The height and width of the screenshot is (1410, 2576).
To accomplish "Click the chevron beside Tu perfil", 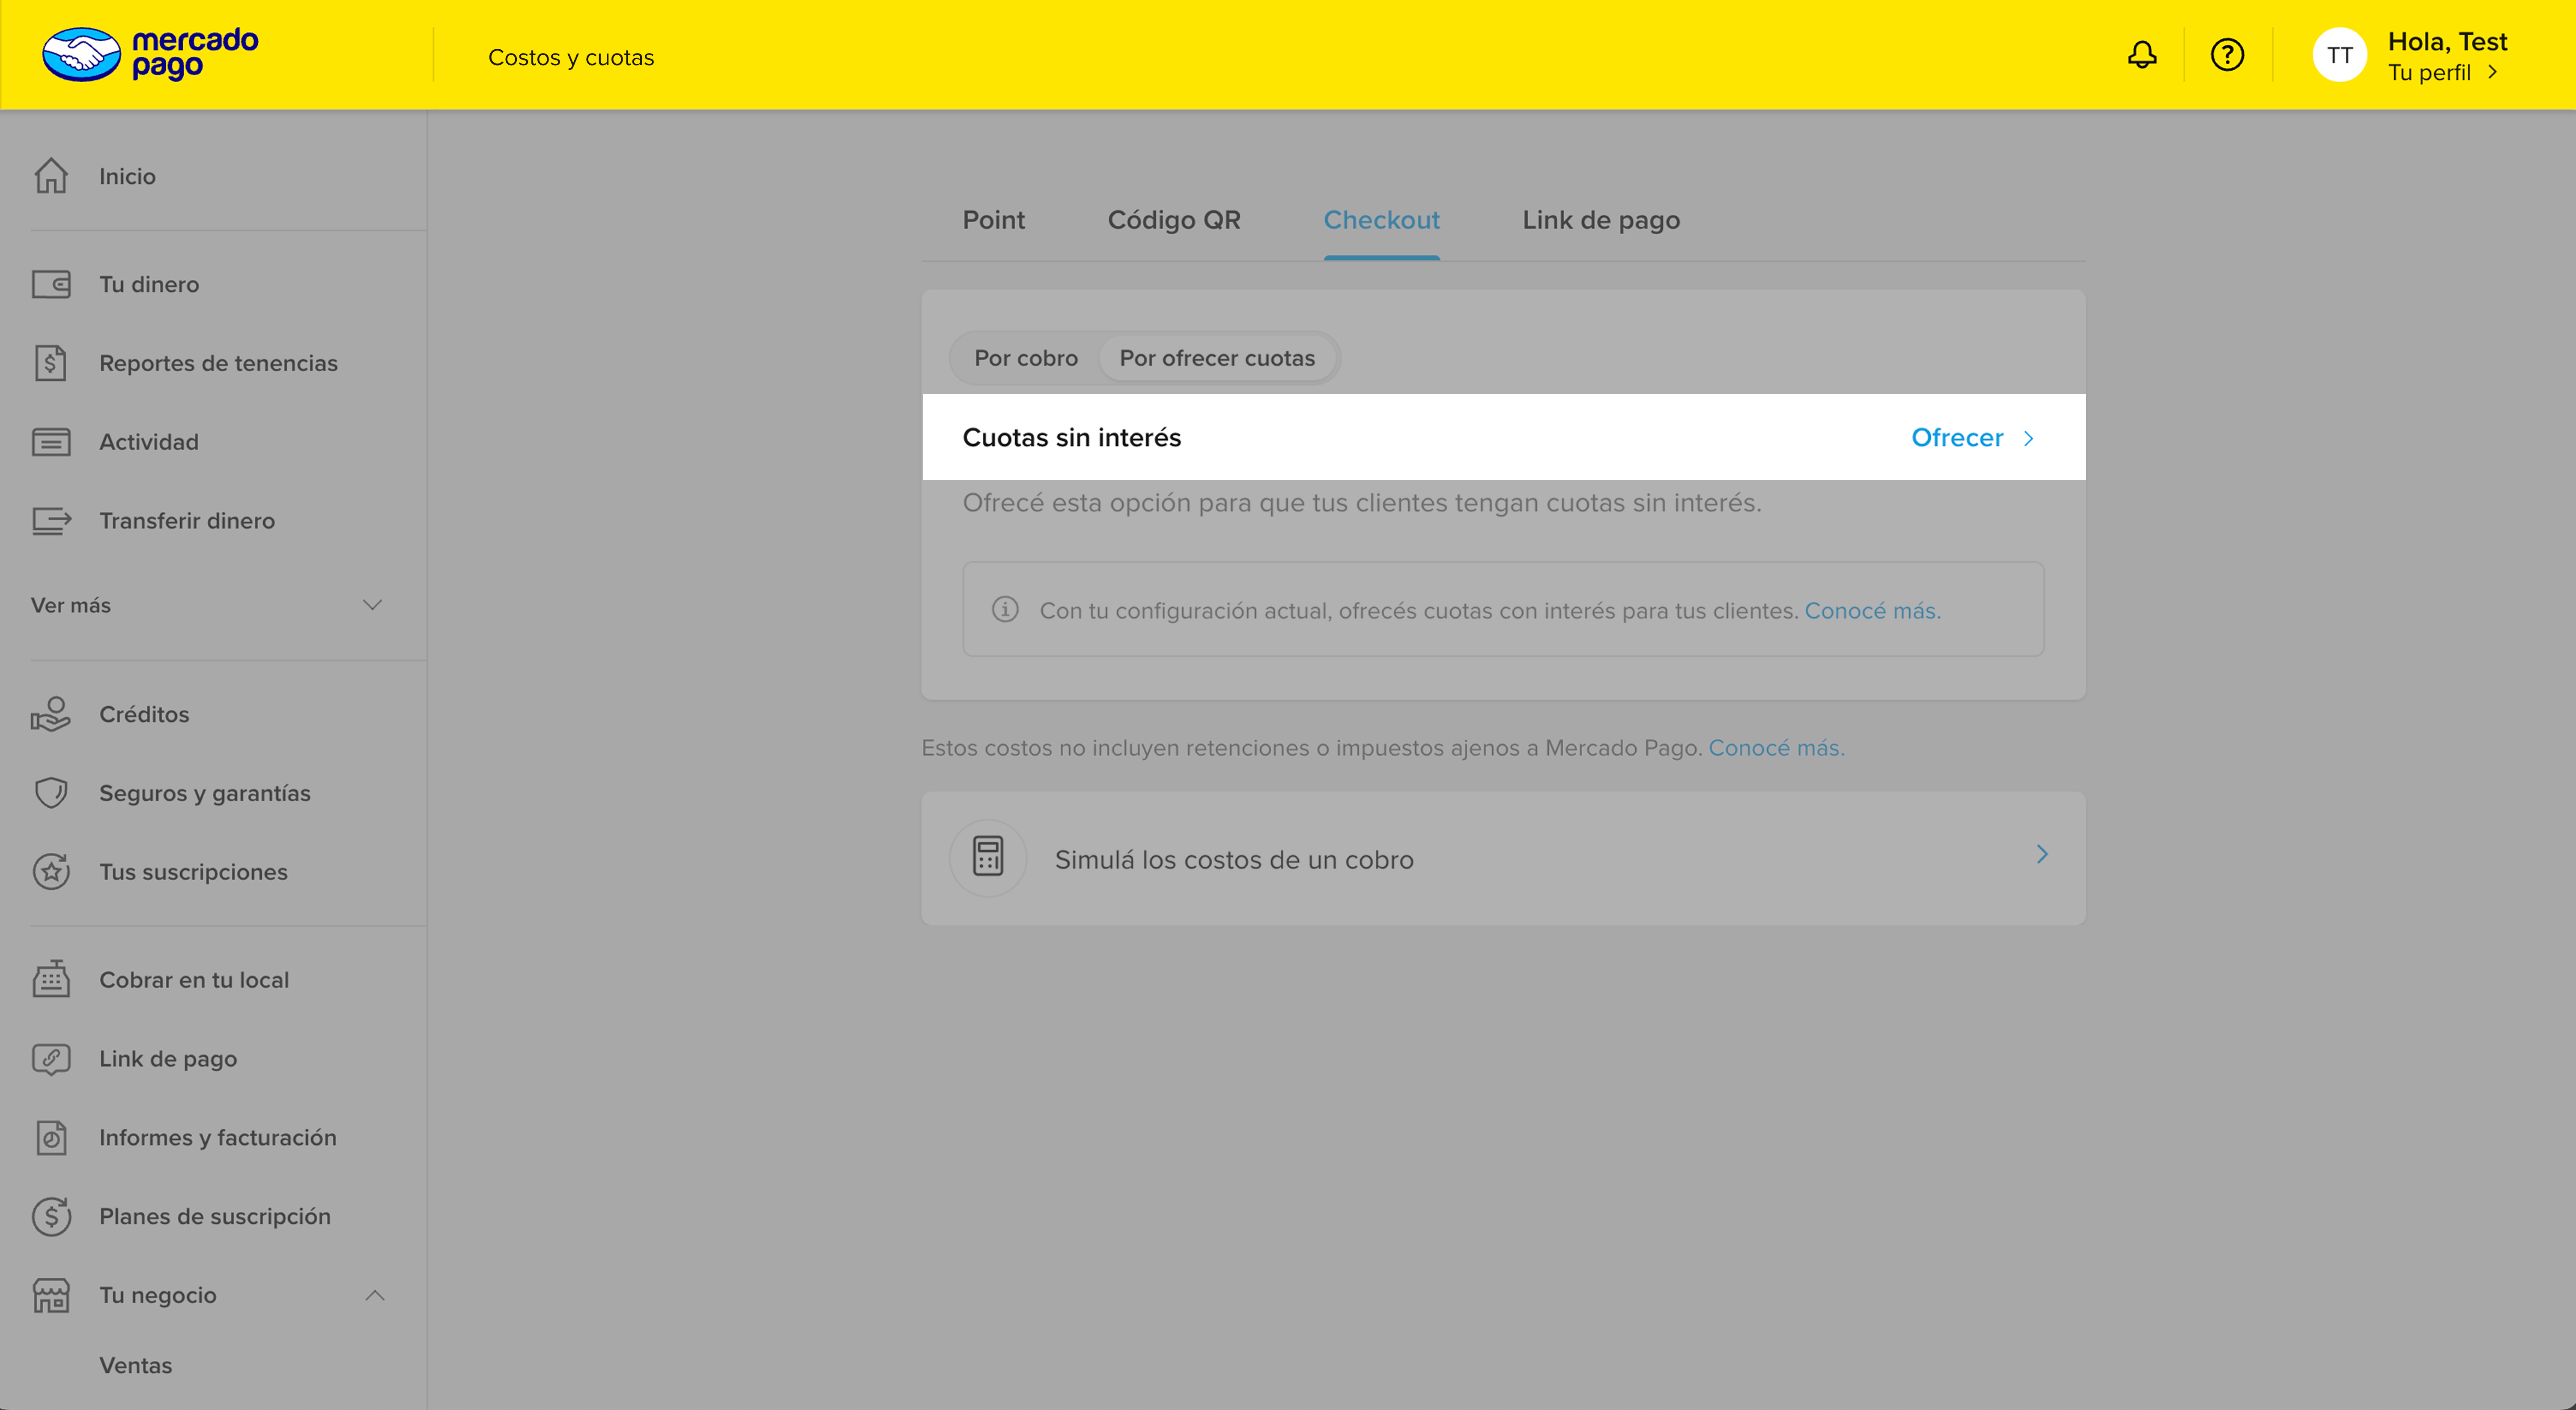I will pyautogui.click(x=2493, y=72).
